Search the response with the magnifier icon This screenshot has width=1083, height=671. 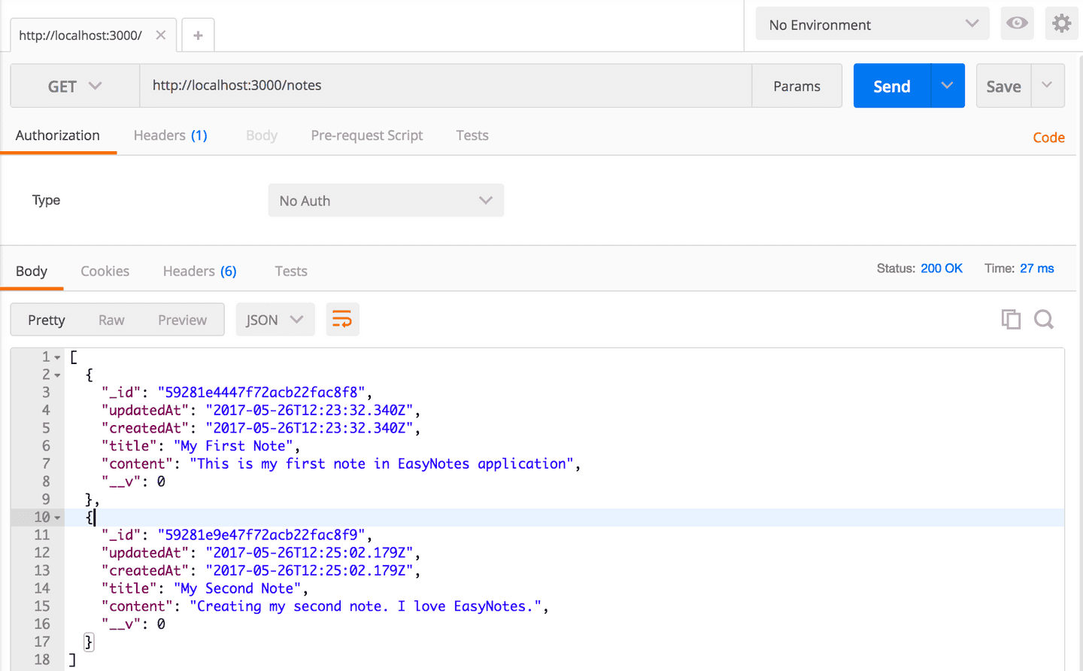click(x=1044, y=319)
